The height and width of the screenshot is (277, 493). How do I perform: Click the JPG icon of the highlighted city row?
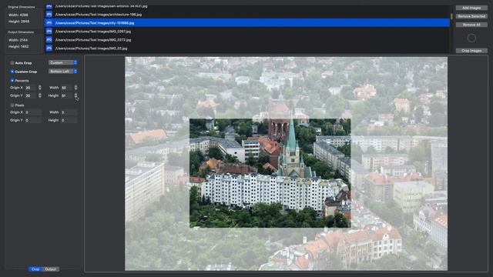pyautogui.click(x=49, y=23)
